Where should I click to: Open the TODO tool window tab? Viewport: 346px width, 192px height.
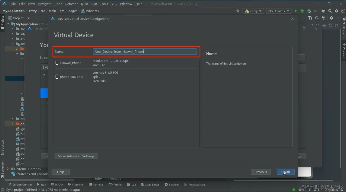[57, 185]
